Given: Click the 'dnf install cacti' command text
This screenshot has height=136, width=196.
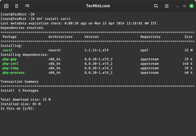Looking at the screenshot, I should tap(53, 19).
